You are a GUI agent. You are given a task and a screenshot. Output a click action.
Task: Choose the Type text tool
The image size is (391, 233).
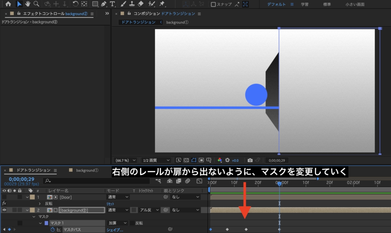click(112, 4)
